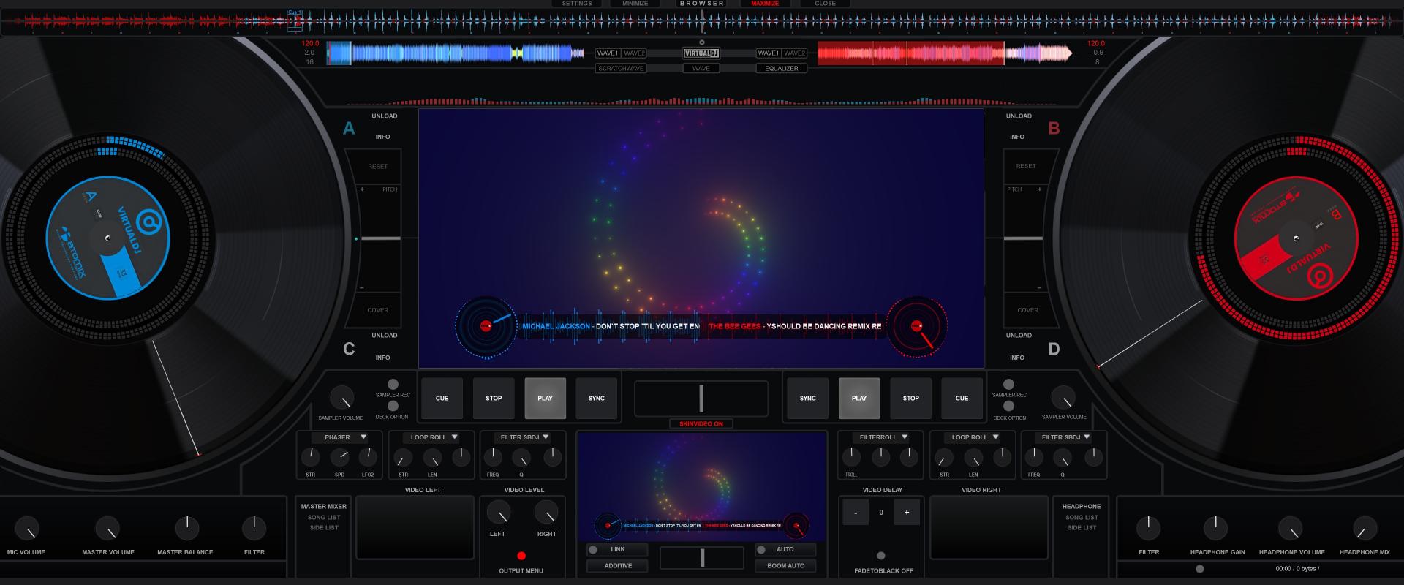Select SCRATCHWAVE view option

tap(621, 68)
